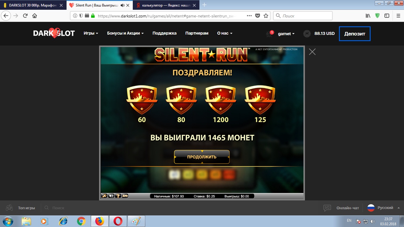Mute the Silent Run tab audio
This screenshot has width=404, height=227.
point(122,5)
